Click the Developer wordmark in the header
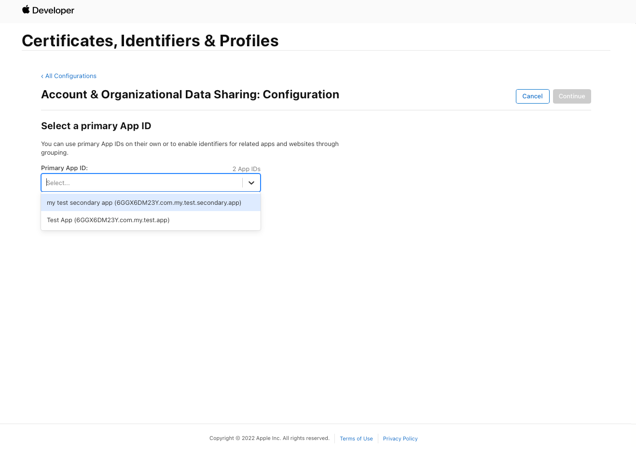The image size is (636, 453). [53, 11]
